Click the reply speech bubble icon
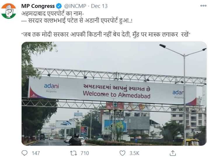 pyautogui.click(x=25, y=153)
